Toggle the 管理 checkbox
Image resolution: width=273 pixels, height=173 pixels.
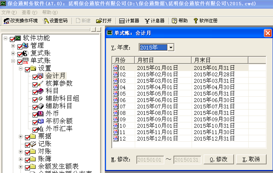point(20,47)
